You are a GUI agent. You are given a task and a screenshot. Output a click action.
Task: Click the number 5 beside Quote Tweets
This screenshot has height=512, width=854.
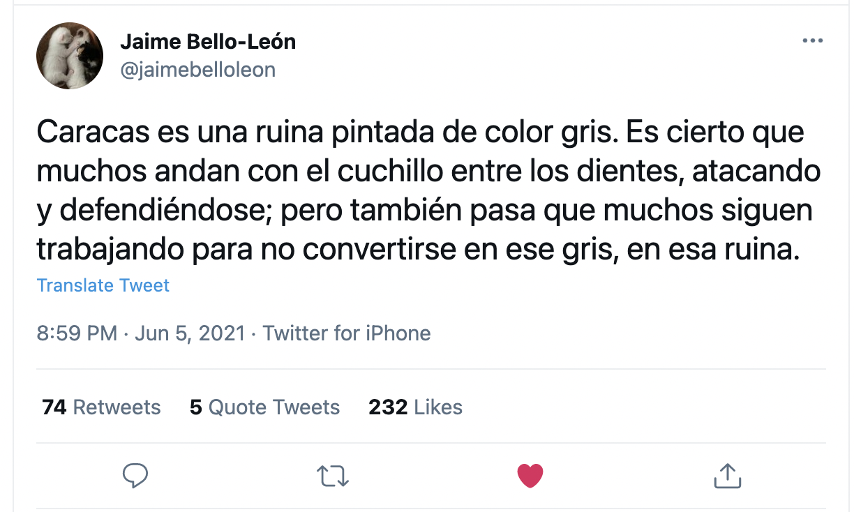195,407
